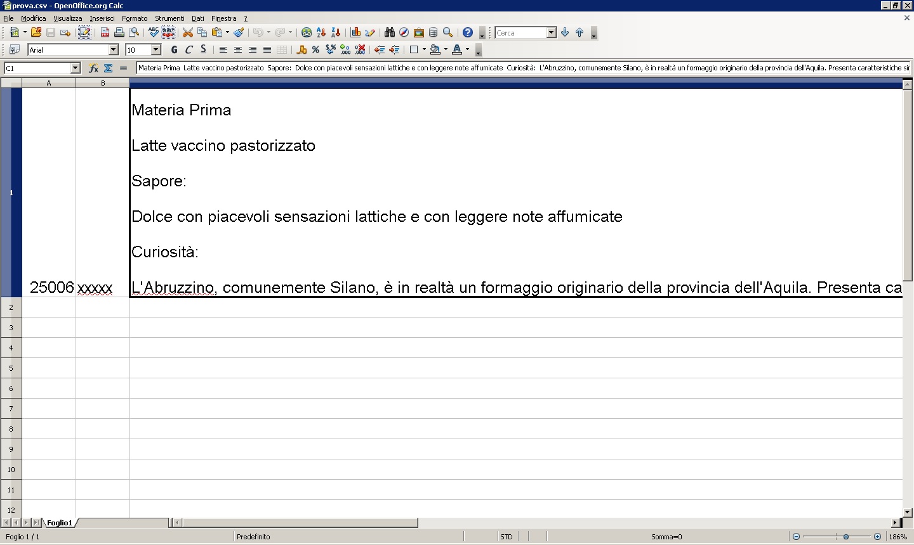Screen dimensions: 914x545
Task: Open the Navigator compass icon
Action: 404,32
